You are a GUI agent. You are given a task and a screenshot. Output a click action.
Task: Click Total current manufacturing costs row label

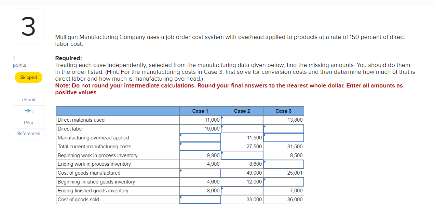[x=94, y=147]
